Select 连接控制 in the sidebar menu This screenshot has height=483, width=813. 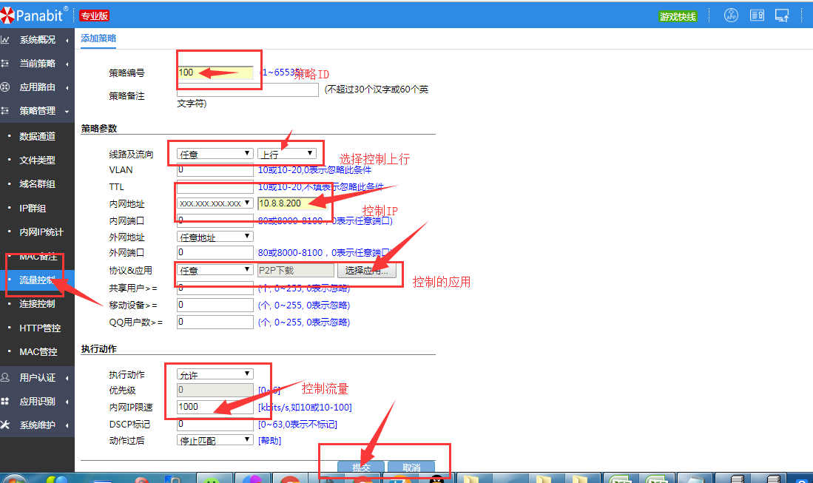(37, 304)
